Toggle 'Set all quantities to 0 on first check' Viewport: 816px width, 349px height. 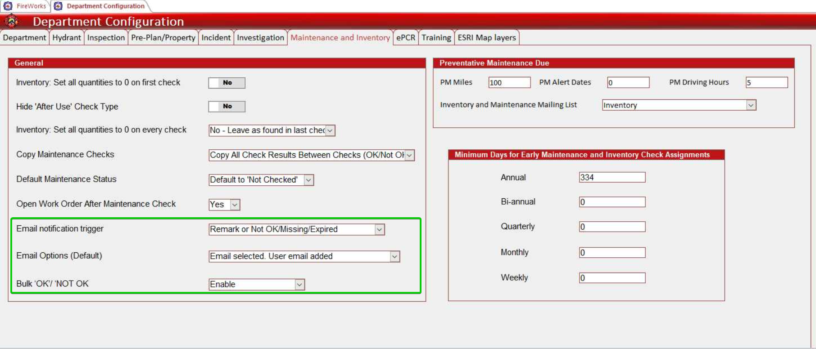click(x=227, y=83)
